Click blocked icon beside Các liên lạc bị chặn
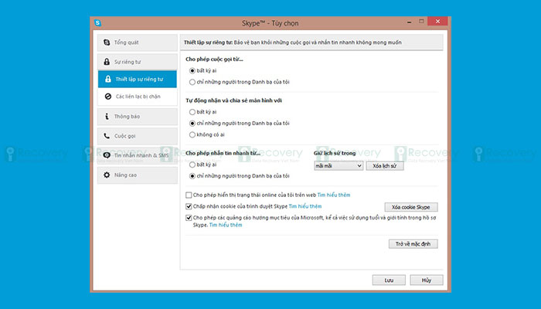The image size is (541, 309). tap(108, 97)
